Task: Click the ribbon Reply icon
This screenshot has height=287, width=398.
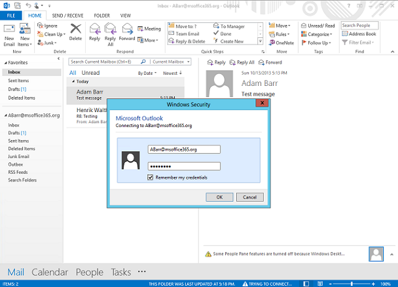Action: tap(95, 29)
